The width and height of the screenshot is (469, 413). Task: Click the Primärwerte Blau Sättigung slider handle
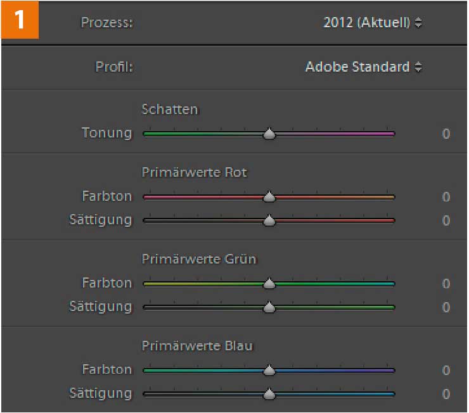[x=269, y=394]
